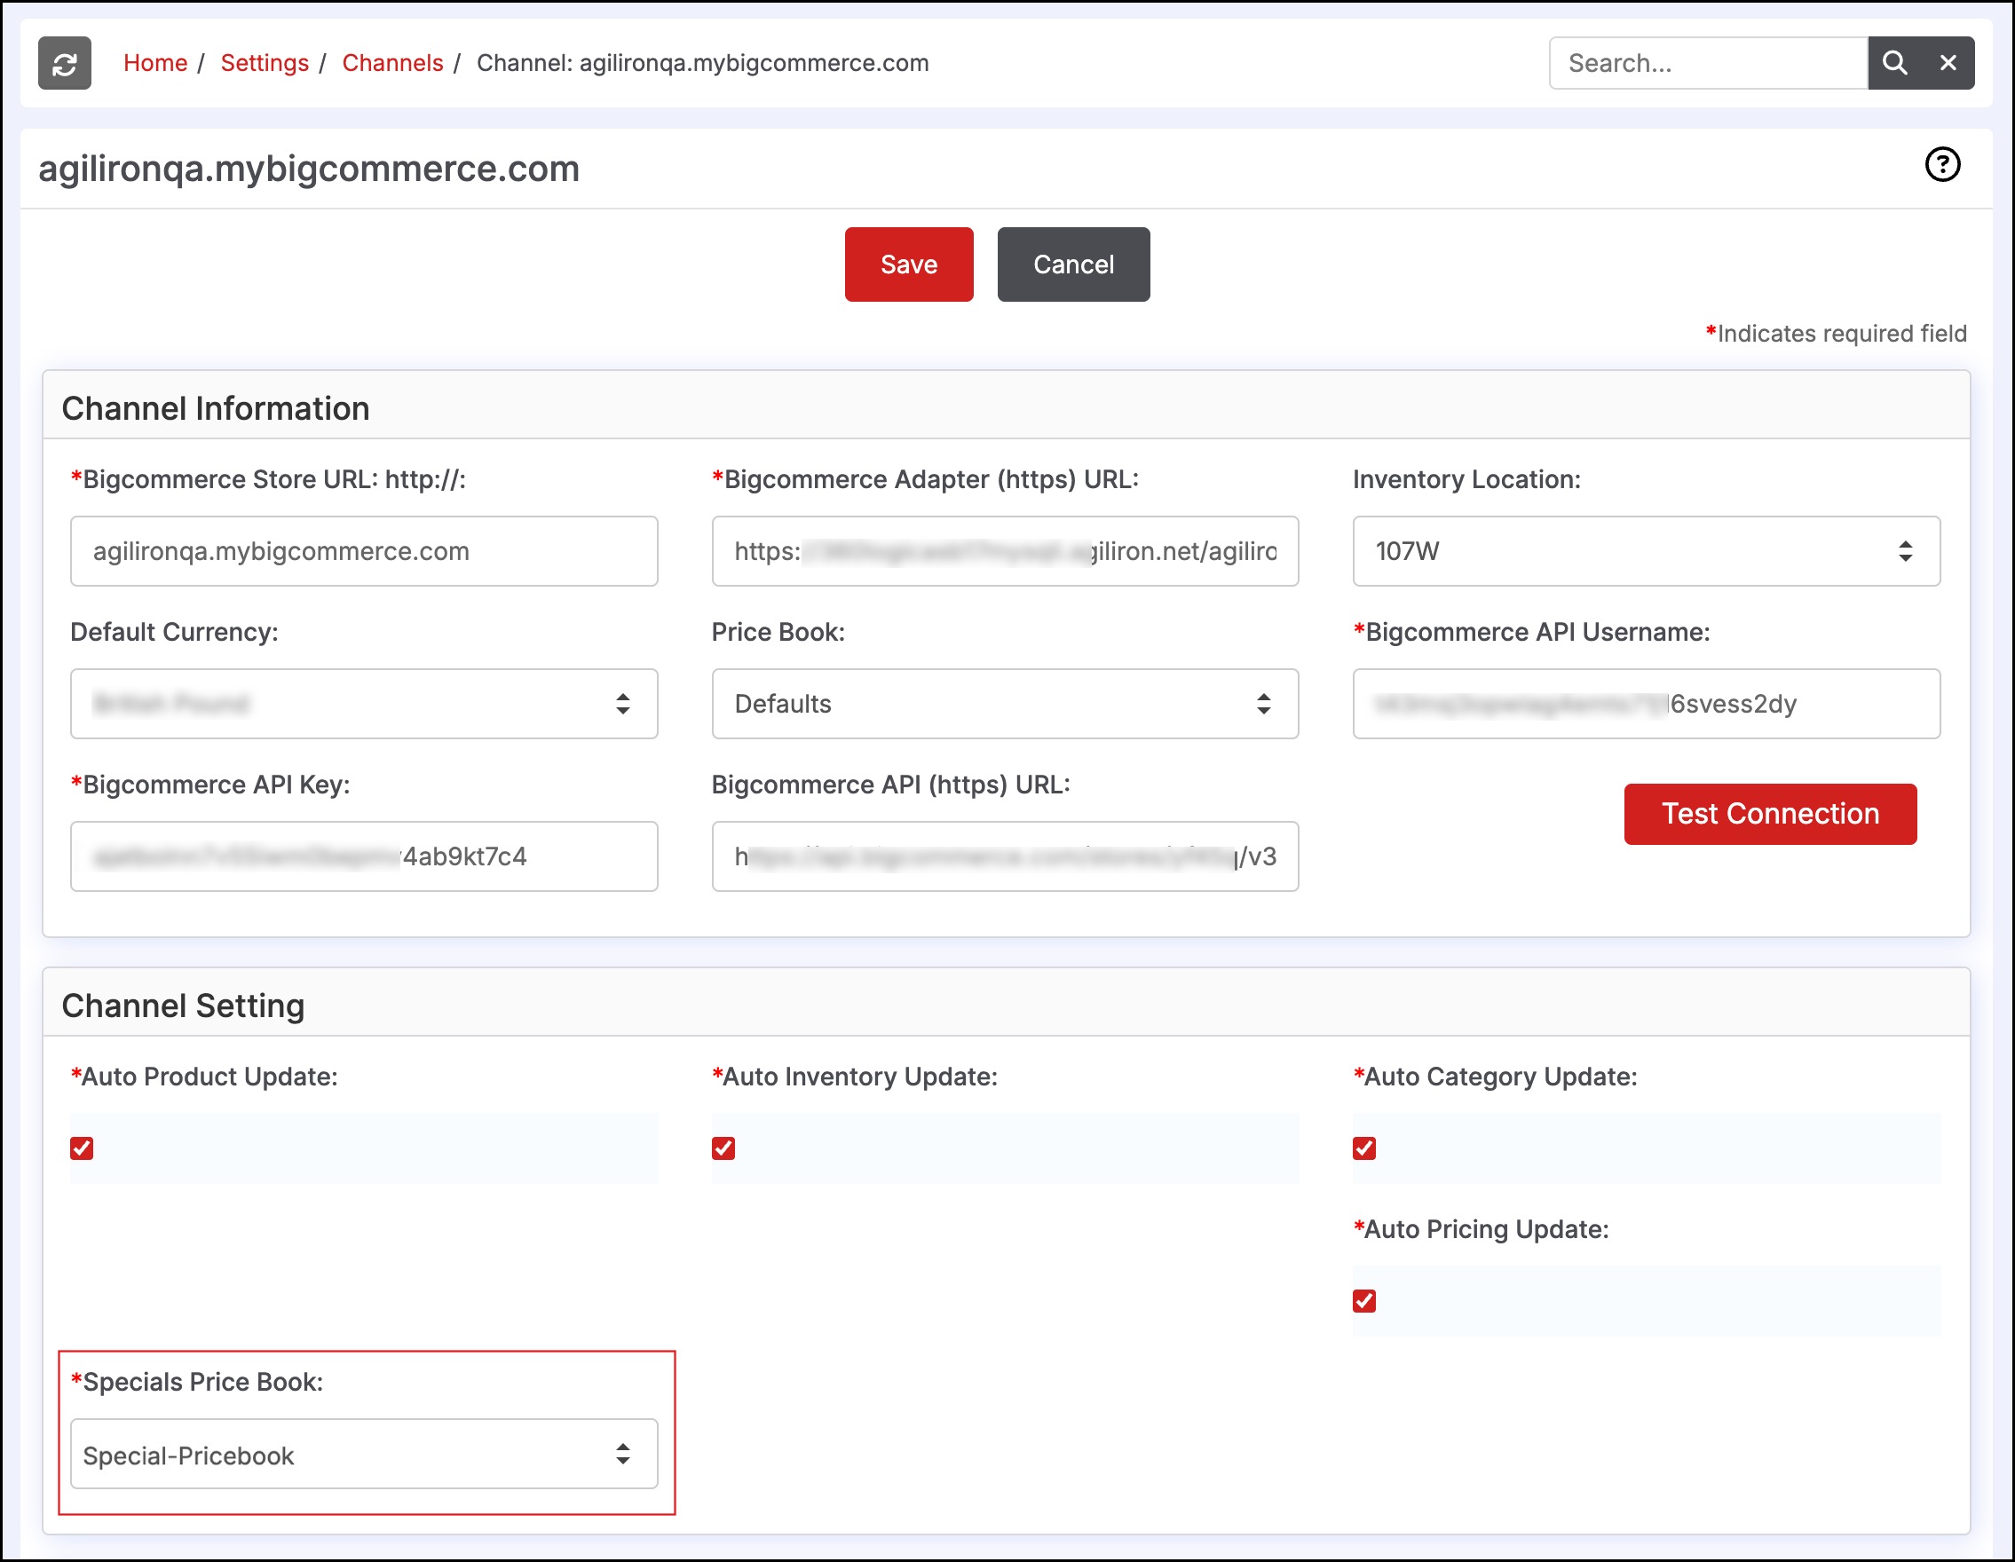2015x1562 pixels.
Task: Click the 'Indicates required field' note
Action: [x=1836, y=333]
